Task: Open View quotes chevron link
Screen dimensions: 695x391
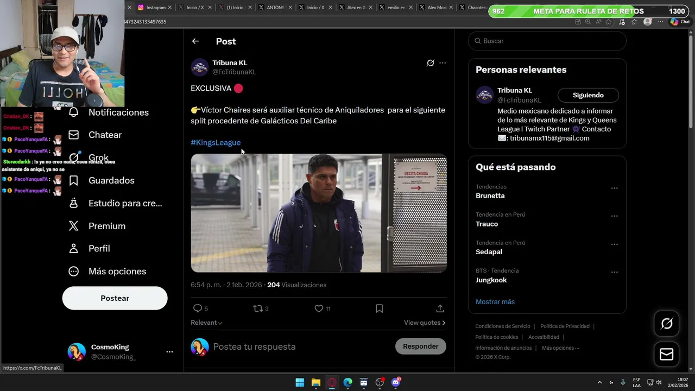Action: click(x=425, y=323)
